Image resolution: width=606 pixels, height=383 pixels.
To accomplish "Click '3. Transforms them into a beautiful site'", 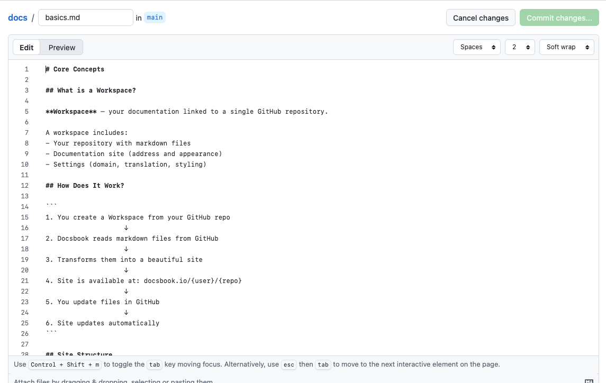I will pyautogui.click(x=124, y=260).
